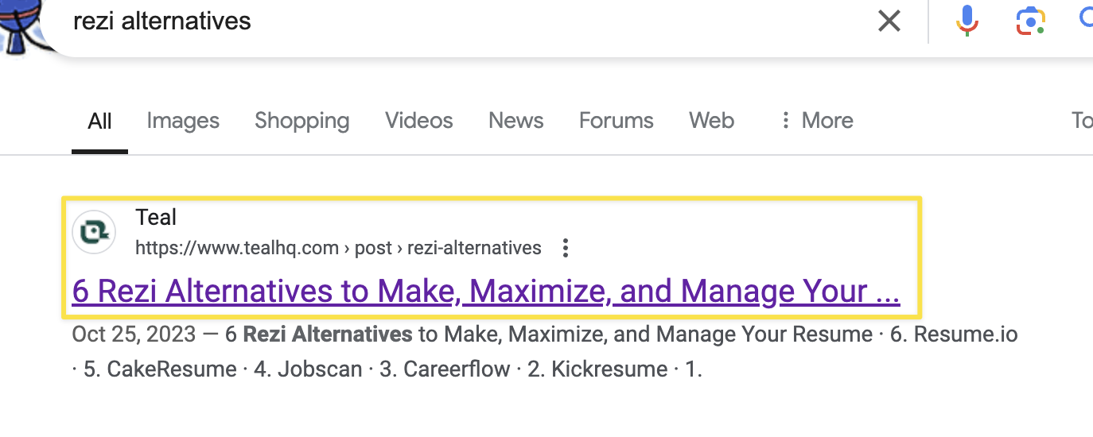Image resolution: width=1093 pixels, height=437 pixels.
Task: Open the Forums tab
Action: coord(617,121)
